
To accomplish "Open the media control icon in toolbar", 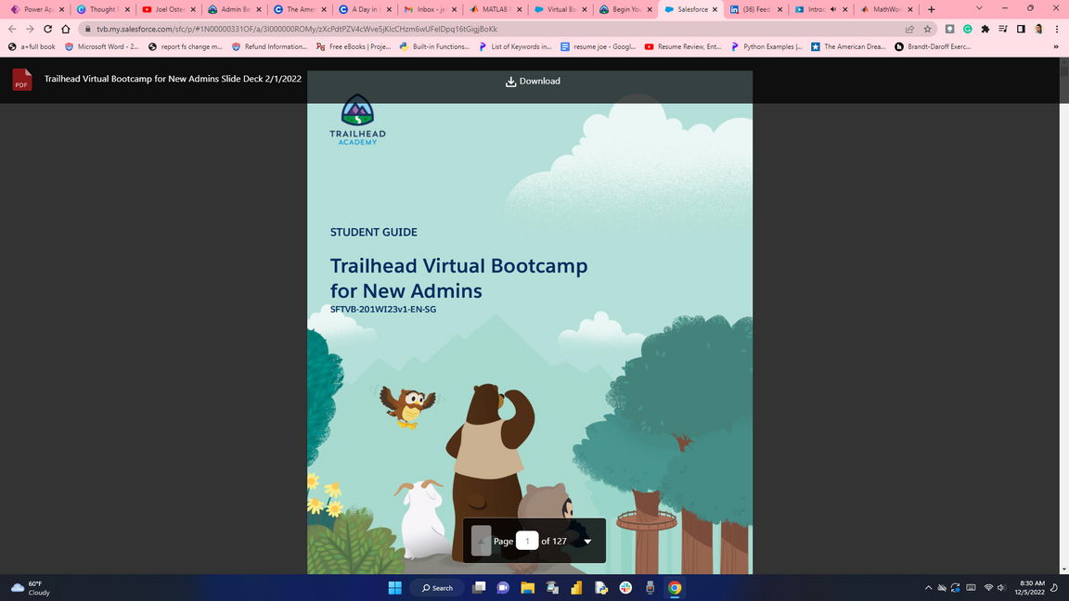I will (x=1003, y=30).
